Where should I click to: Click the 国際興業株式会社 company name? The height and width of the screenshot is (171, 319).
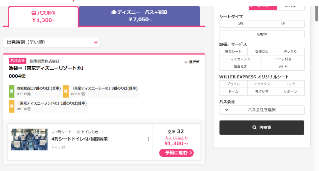(x=45, y=61)
